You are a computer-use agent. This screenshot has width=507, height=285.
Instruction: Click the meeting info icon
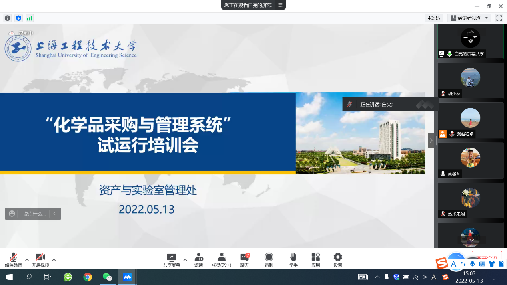(8, 18)
